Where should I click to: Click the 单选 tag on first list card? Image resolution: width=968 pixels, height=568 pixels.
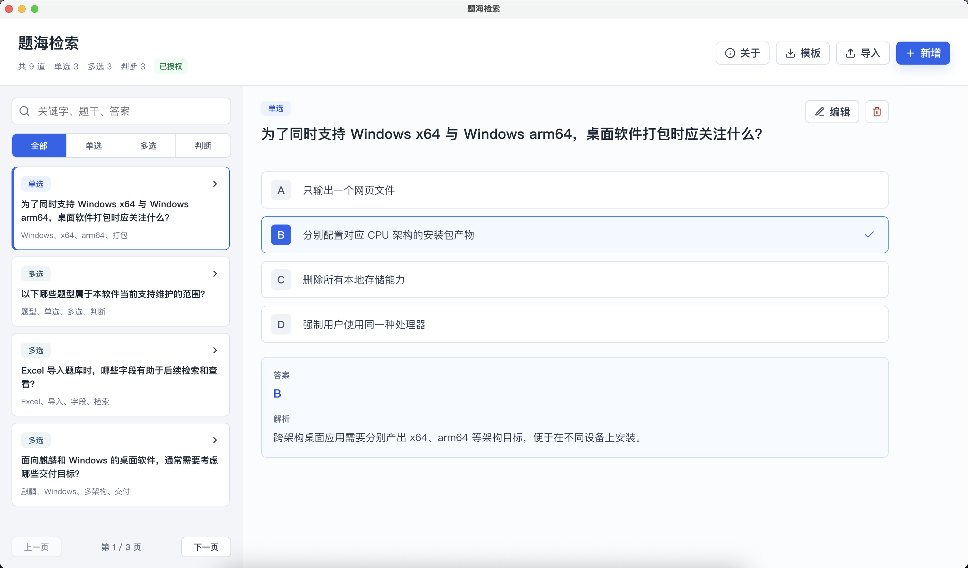[x=36, y=184]
